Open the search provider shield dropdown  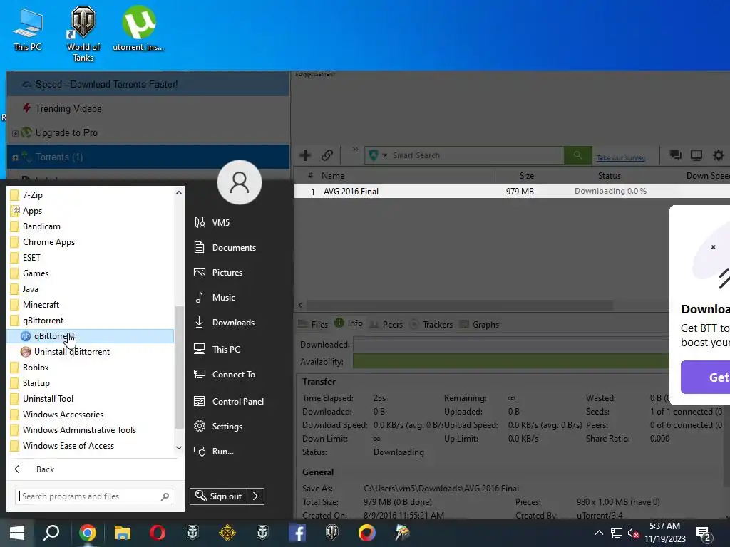point(378,155)
